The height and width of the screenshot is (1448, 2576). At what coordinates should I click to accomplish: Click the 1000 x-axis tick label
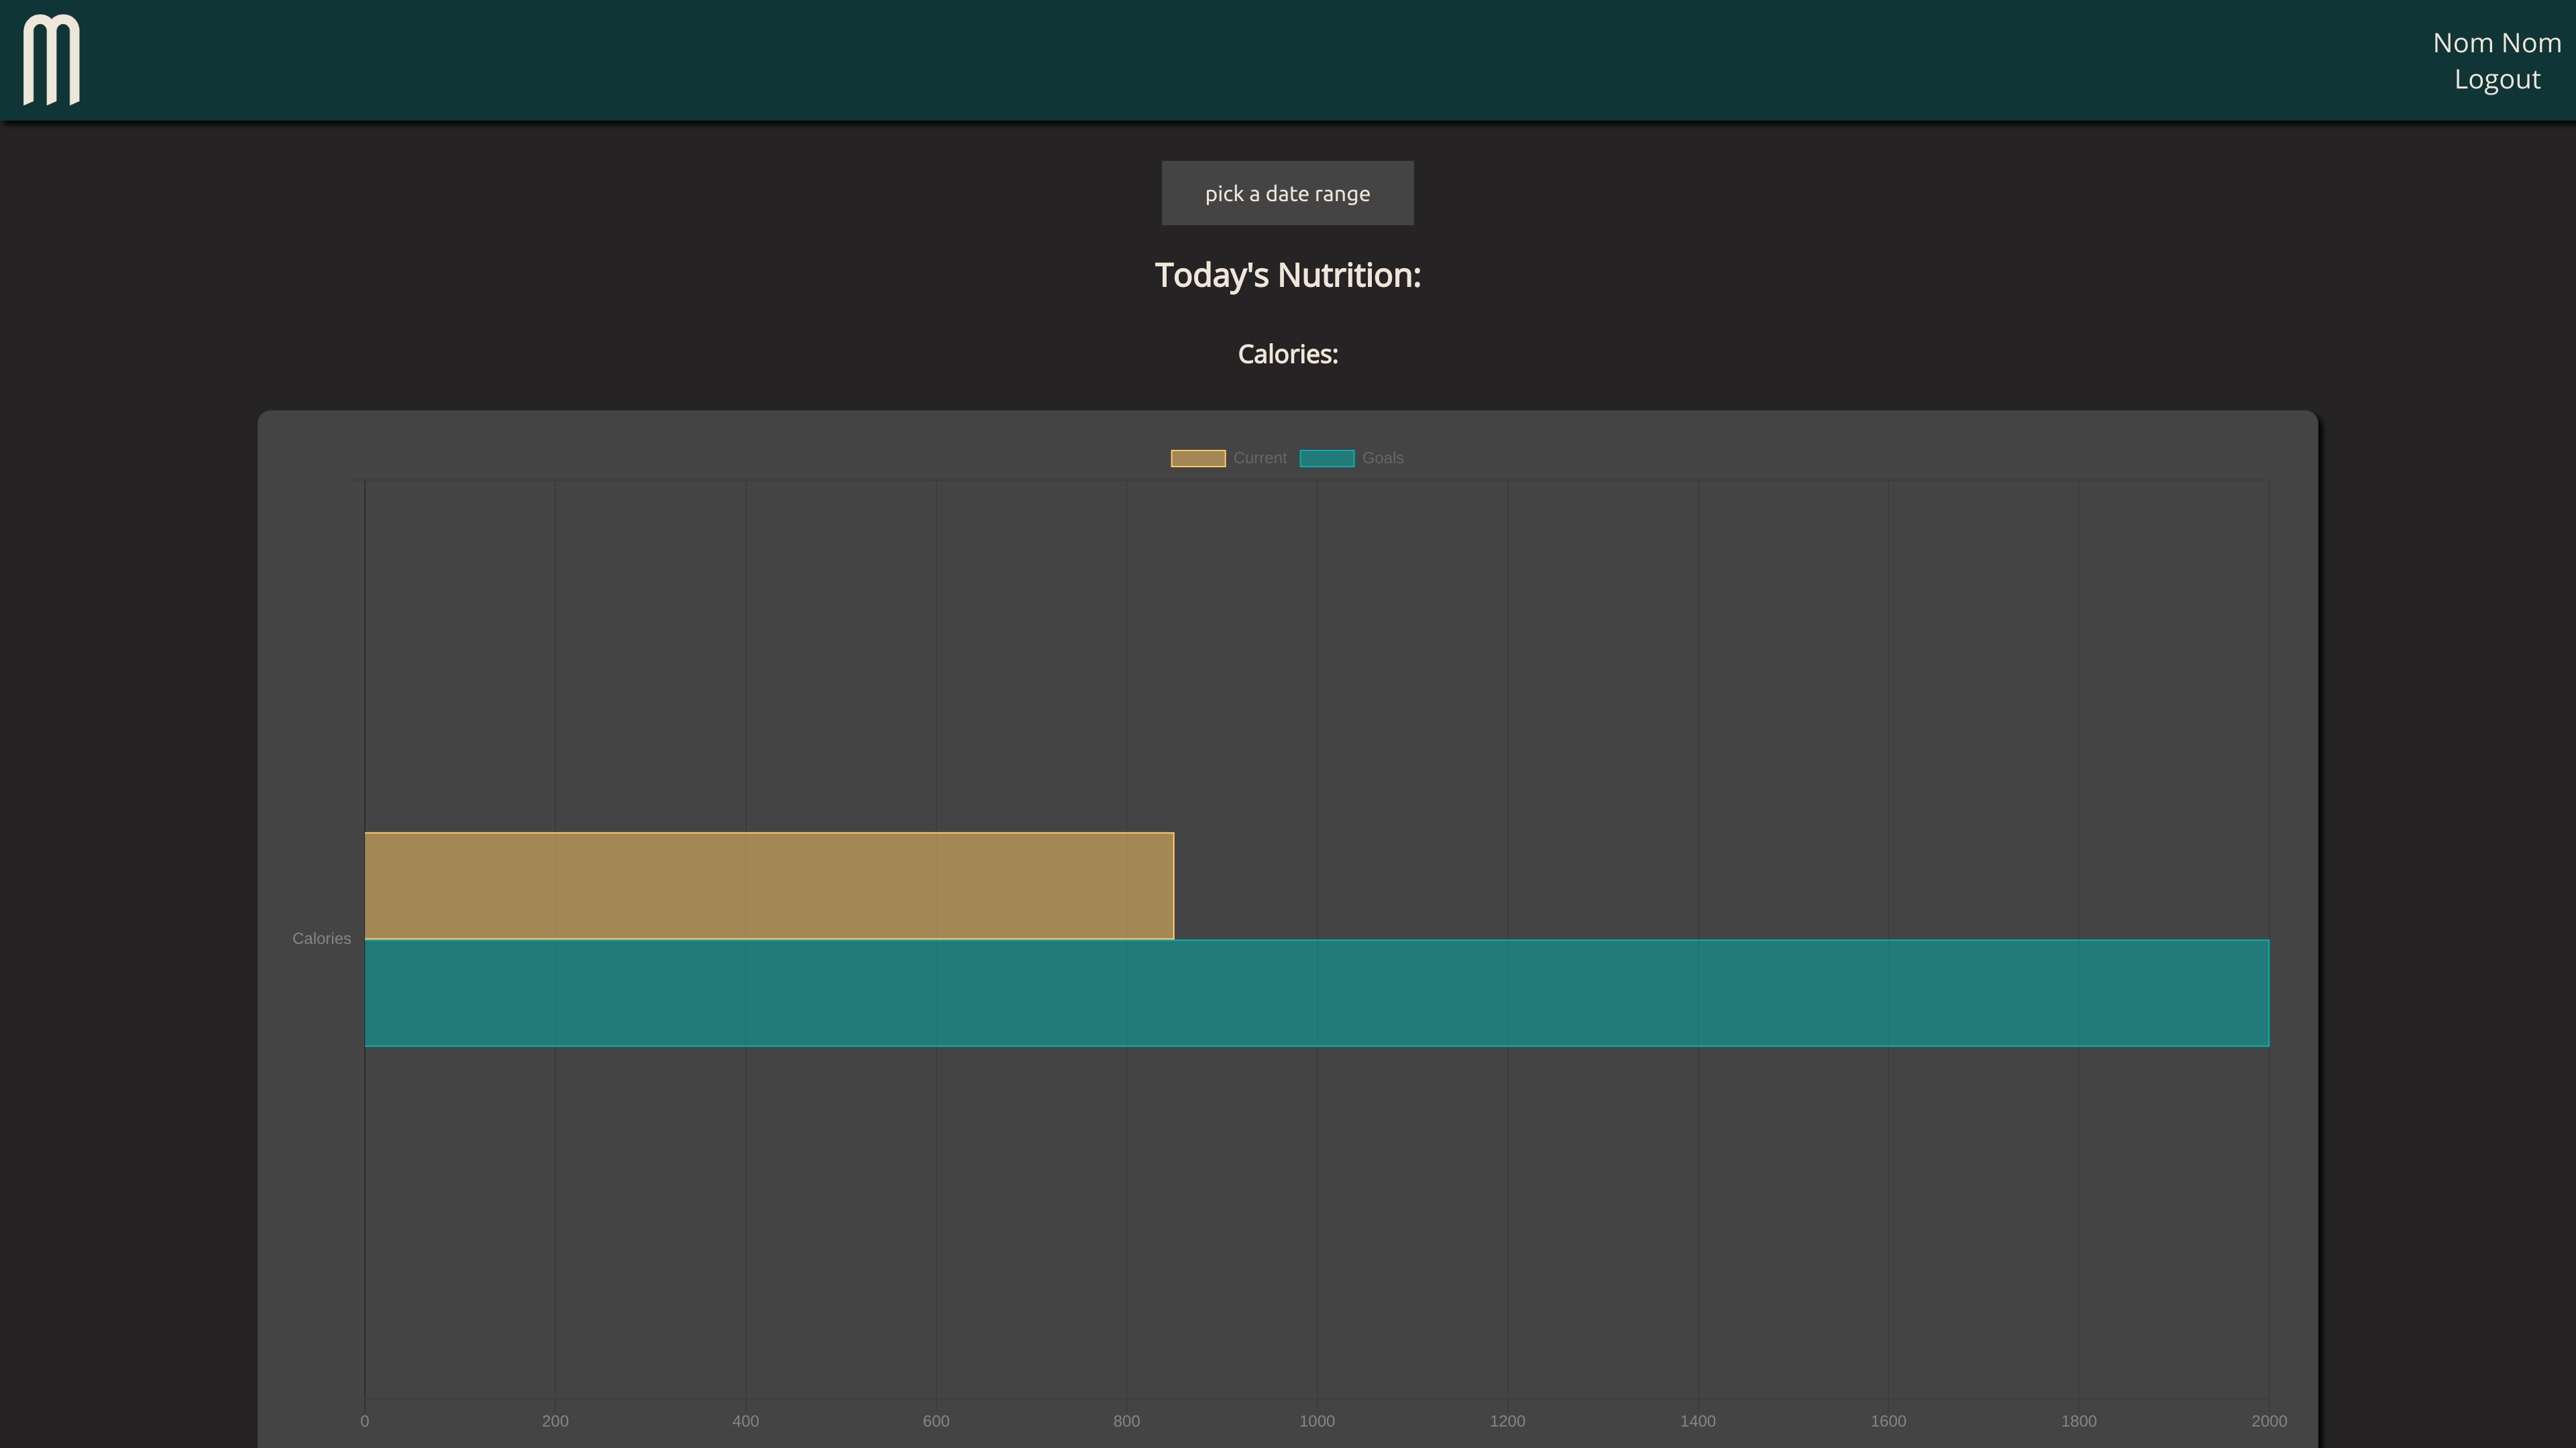point(1316,1421)
